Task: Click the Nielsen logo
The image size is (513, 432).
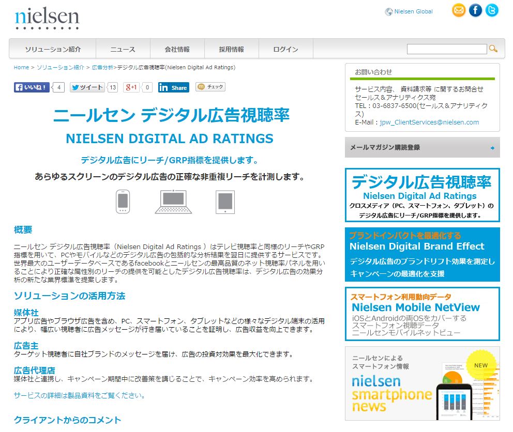Action: point(47,18)
